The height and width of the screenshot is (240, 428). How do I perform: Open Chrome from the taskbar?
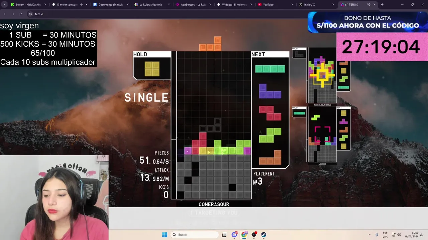click(x=244, y=235)
